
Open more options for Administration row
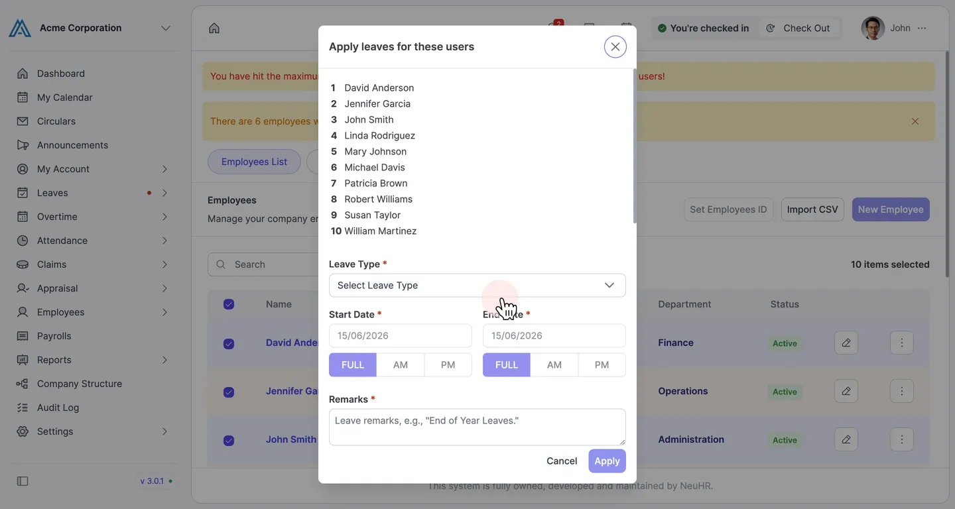click(x=902, y=439)
